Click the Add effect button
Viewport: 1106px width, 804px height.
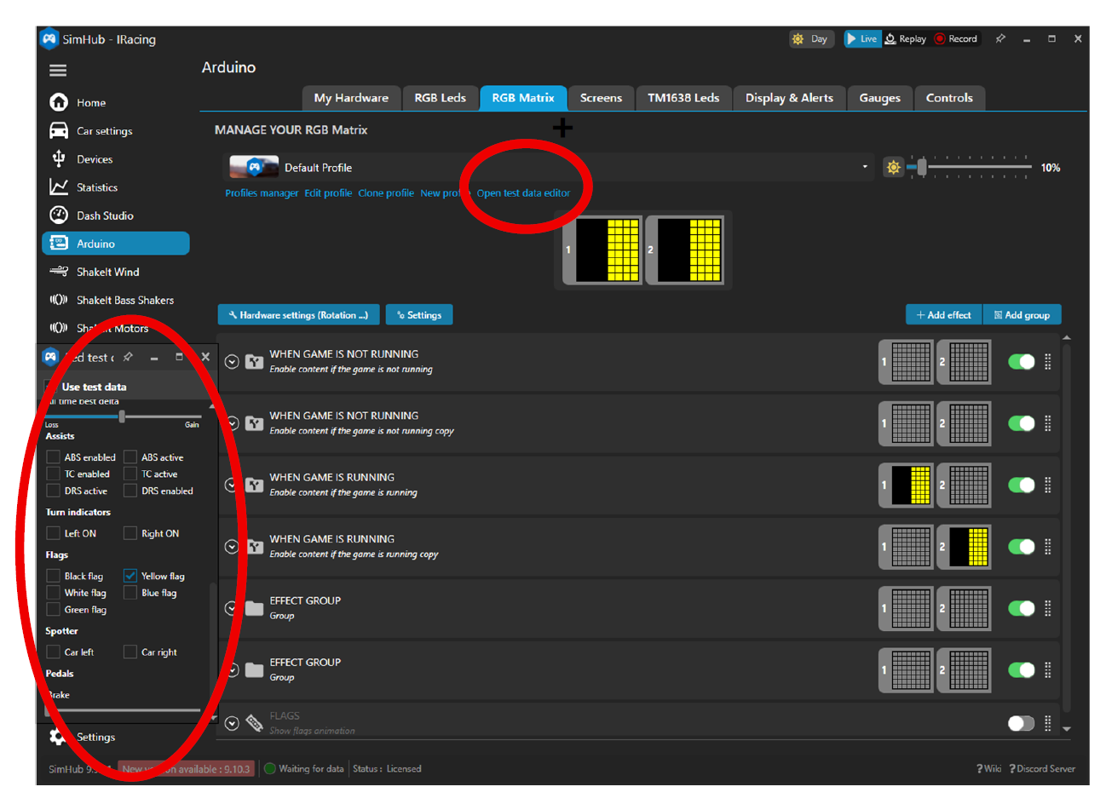(943, 315)
